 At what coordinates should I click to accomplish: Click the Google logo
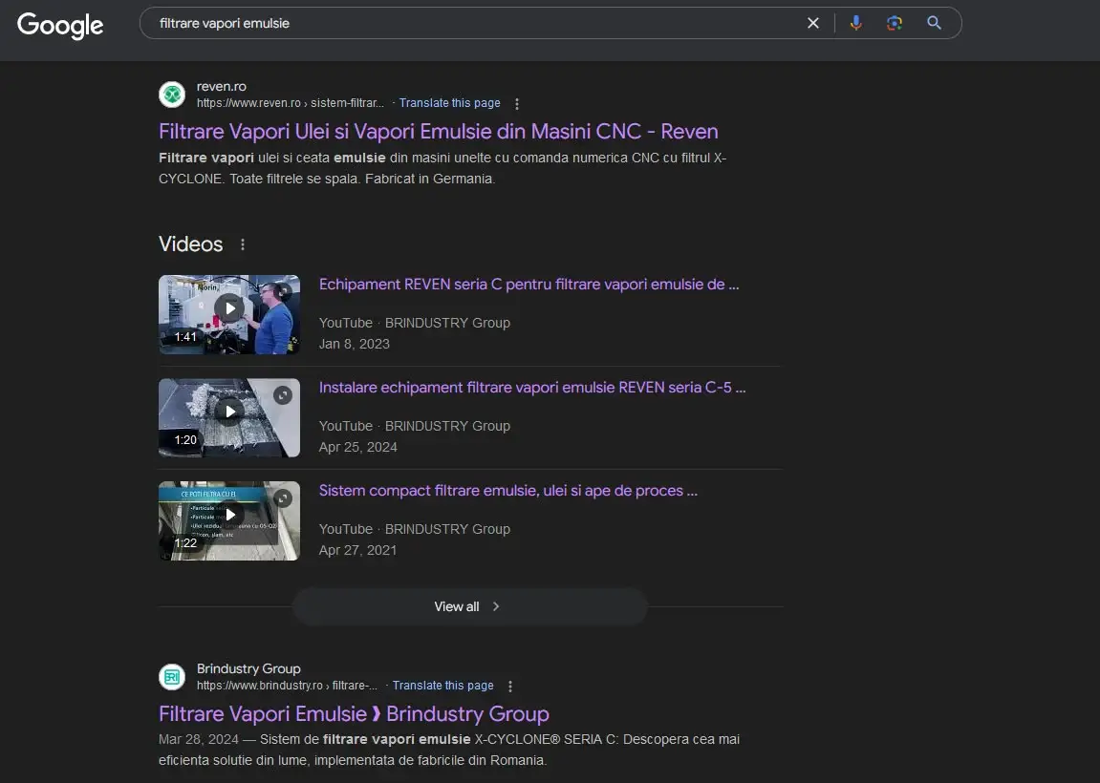[x=60, y=25]
